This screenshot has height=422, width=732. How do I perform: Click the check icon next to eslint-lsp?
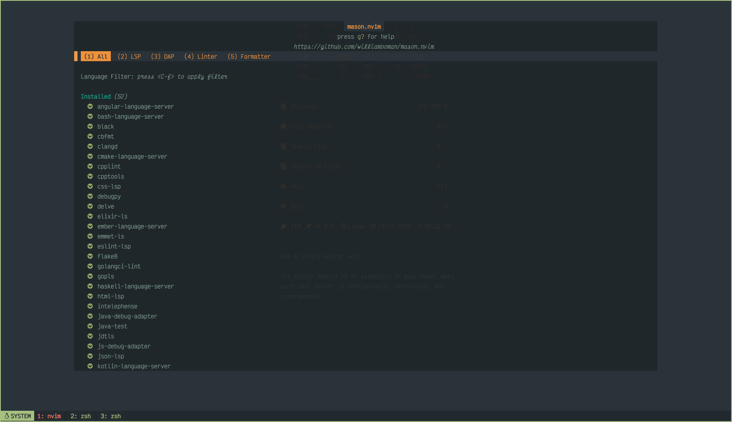[90, 246]
